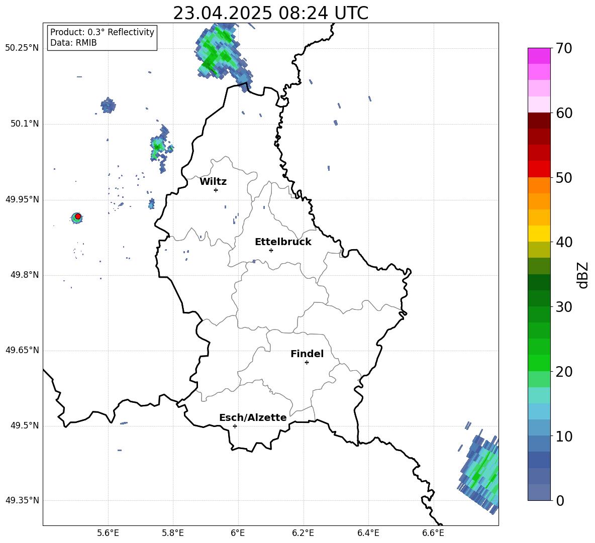This screenshot has width=595, height=543.
Task: Click the 49.35°N latitude label
Action: [22, 500]
